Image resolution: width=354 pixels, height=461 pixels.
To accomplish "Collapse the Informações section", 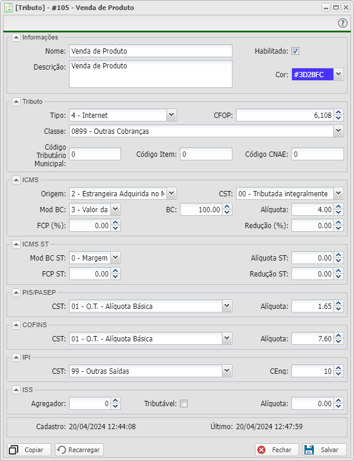I will tap(16, 37).
